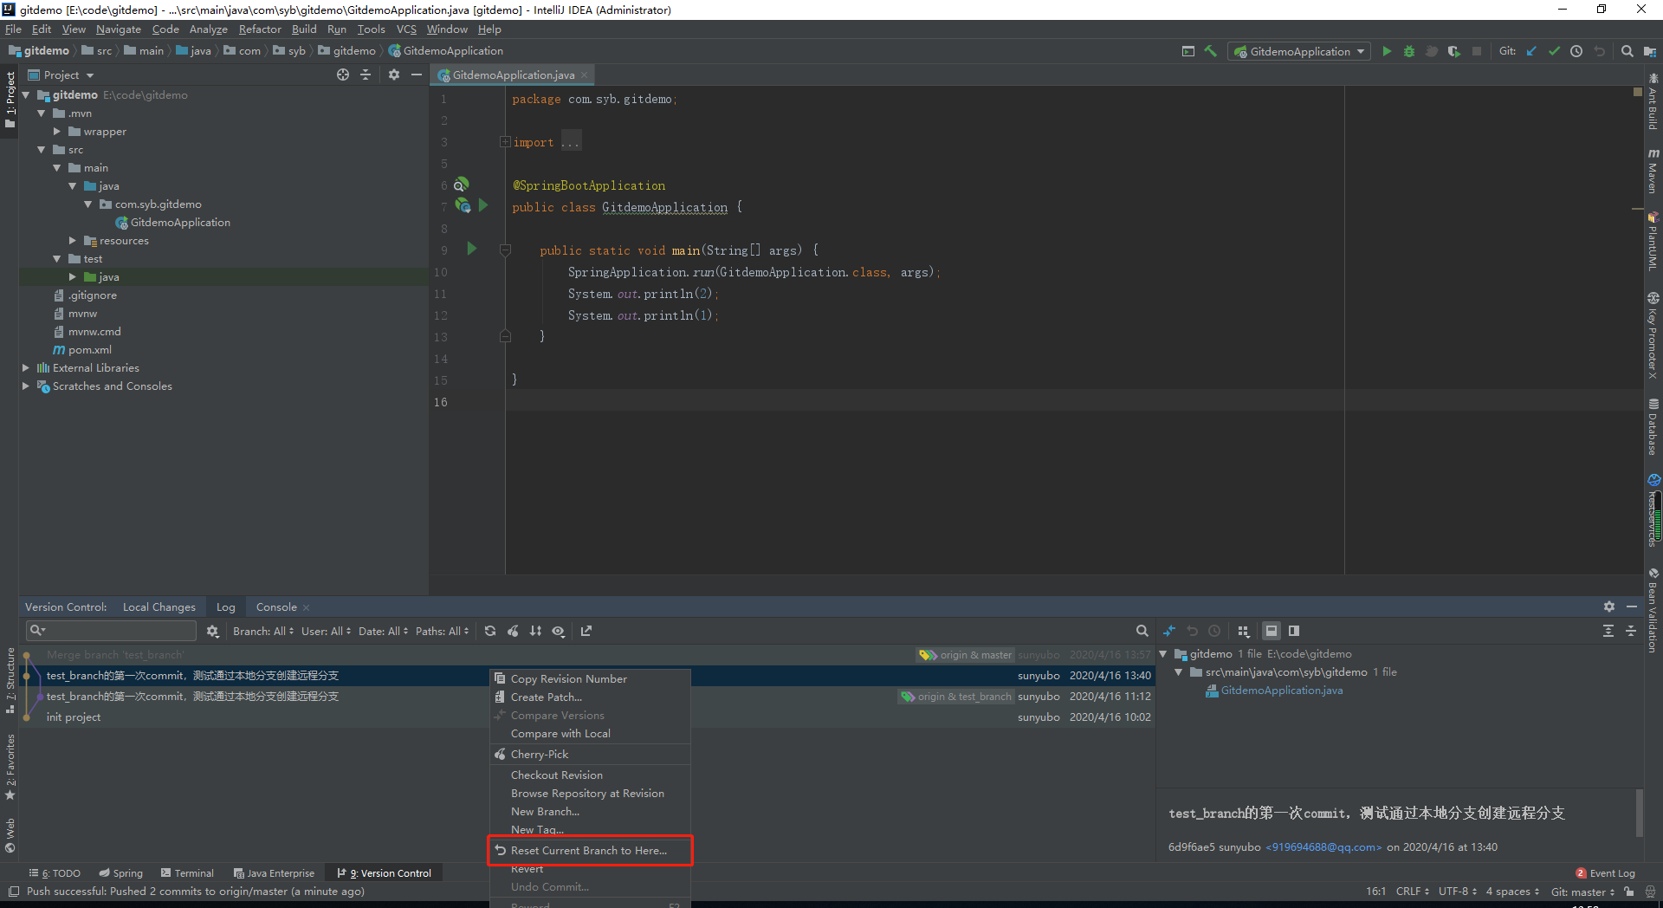
Task: Build project with the hammer icon
Action: click(x=1211, y=51)
